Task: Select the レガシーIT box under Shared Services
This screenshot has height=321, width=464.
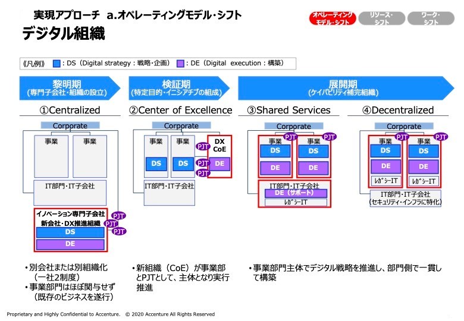Action: pos(294,202)
